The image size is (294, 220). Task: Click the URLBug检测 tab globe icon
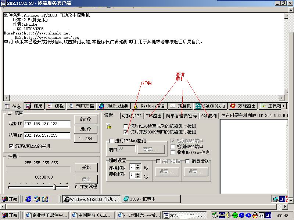[101, 106]
